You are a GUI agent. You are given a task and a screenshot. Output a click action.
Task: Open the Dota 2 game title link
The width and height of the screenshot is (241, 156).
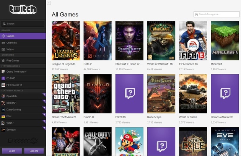[x=88, y=64]
